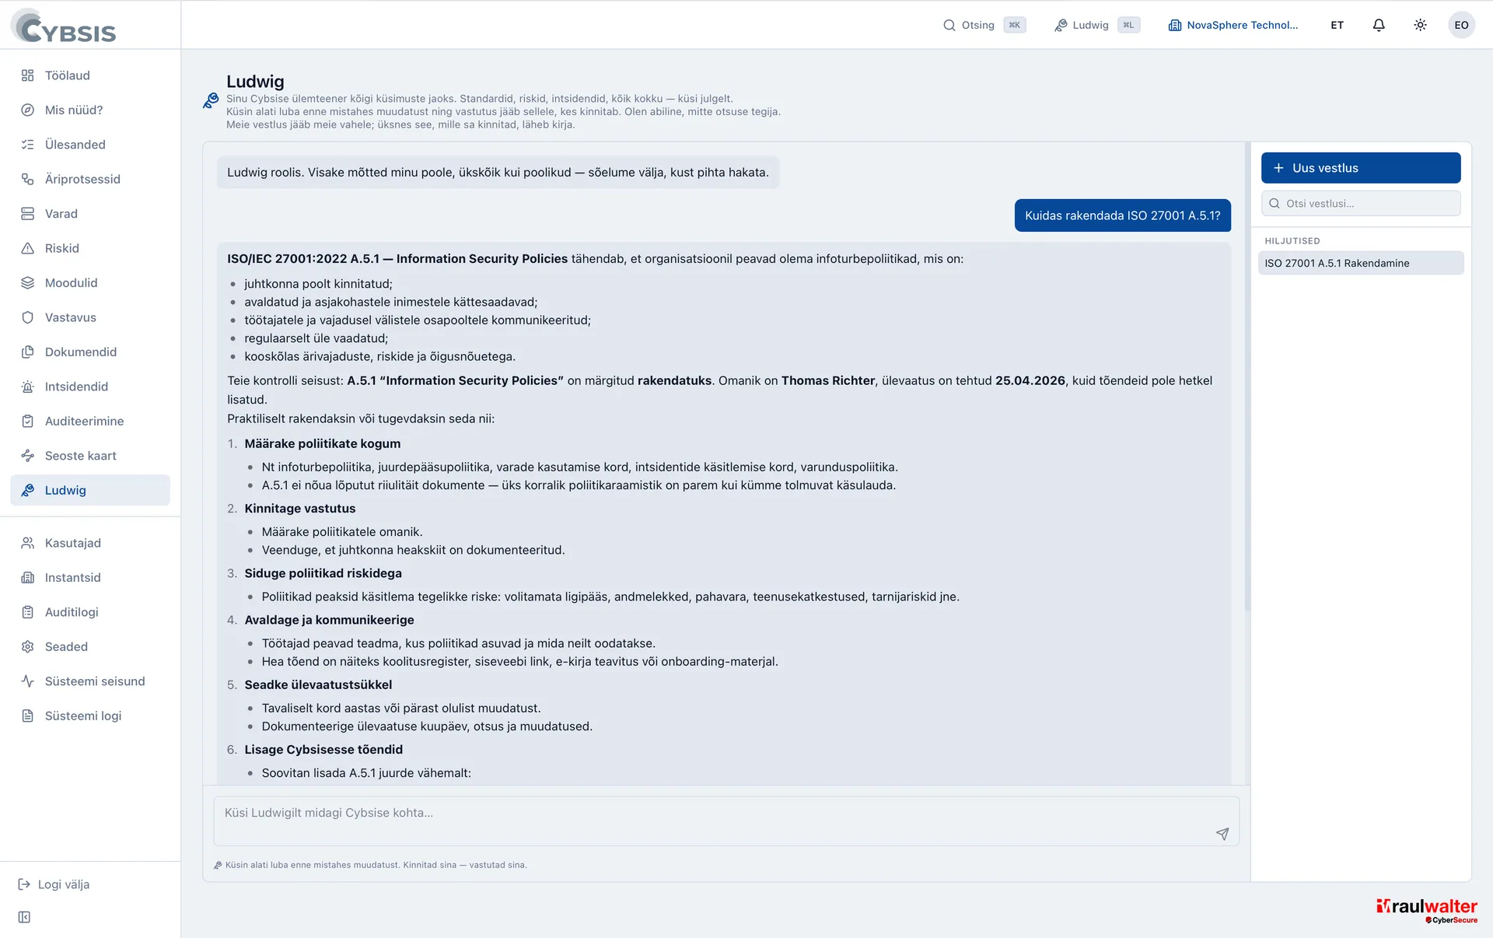The image size is (1493, 938).
Task: Click the Ludwig page title
Action: point(255,82)
